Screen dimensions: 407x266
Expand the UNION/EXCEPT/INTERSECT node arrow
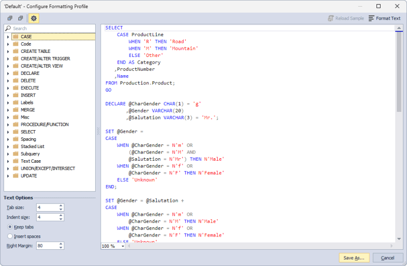point(8,168)
